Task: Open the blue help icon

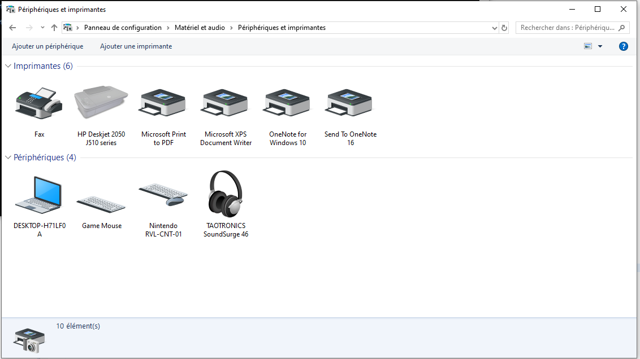Action: (x=624, y=46)
